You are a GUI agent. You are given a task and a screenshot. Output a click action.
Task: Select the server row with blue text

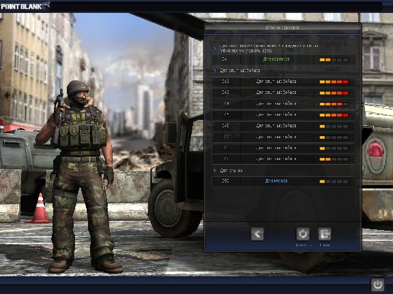click(x=283, y=182)
